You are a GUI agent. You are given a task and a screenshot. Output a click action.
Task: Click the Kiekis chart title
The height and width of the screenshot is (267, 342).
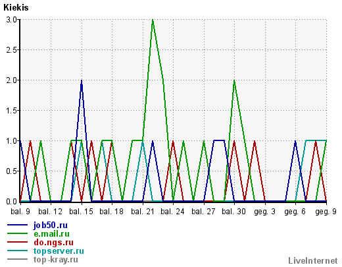[16, 8]
